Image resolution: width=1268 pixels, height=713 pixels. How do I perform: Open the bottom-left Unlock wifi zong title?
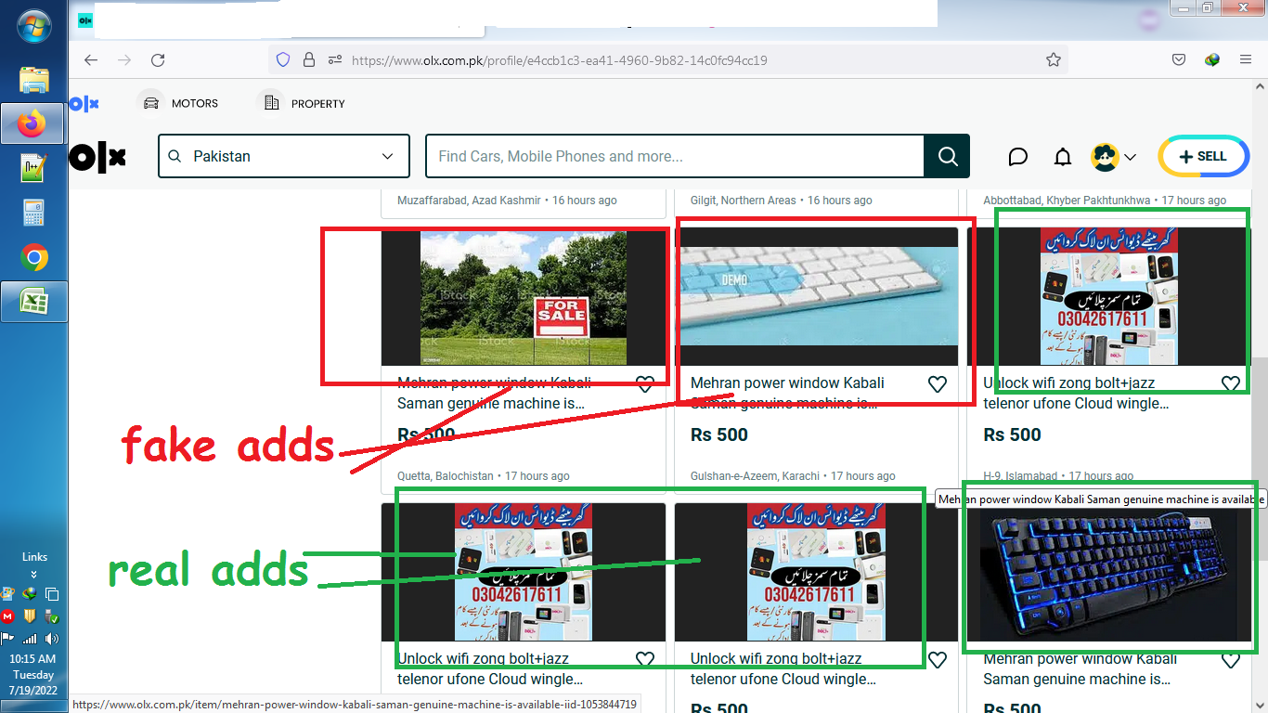[490, 668]
